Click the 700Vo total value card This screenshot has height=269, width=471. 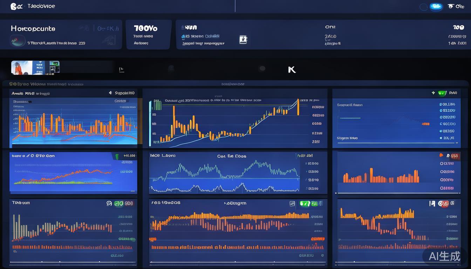click(148, 34)
